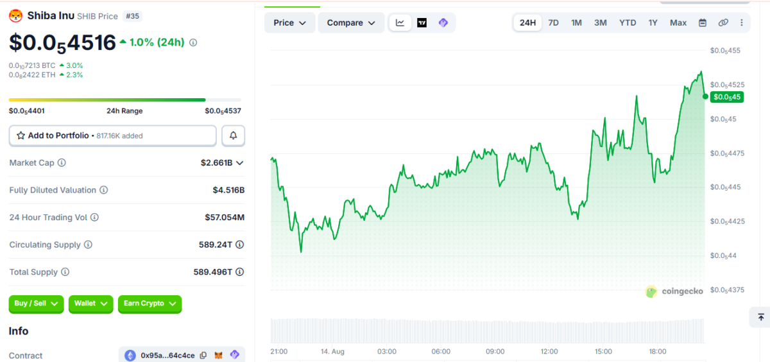
Task: Open the Price dropdown
Action: pyautogui.click(x=290, y=22)
